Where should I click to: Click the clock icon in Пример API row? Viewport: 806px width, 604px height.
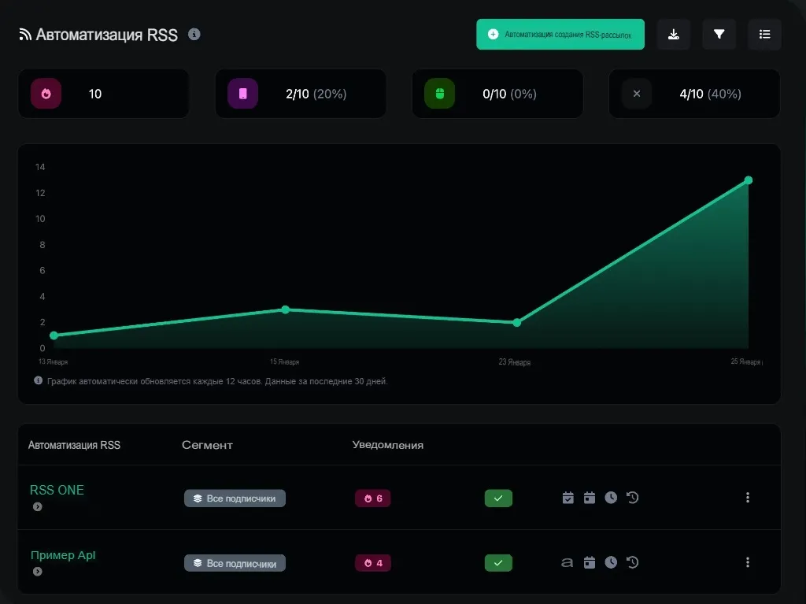(611, 562)
